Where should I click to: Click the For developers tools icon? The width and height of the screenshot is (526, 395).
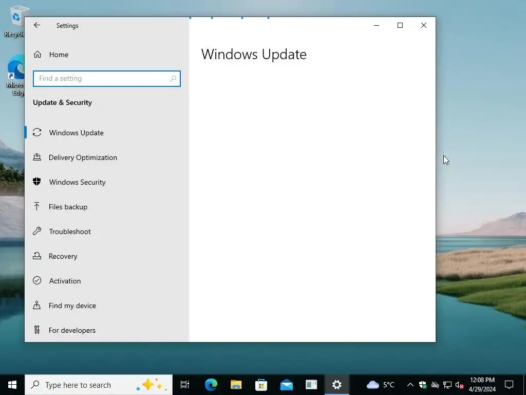click(x=37, y=330)
